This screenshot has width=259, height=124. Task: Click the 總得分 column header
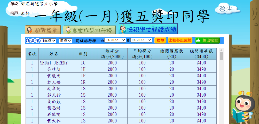tap(112, 54)
